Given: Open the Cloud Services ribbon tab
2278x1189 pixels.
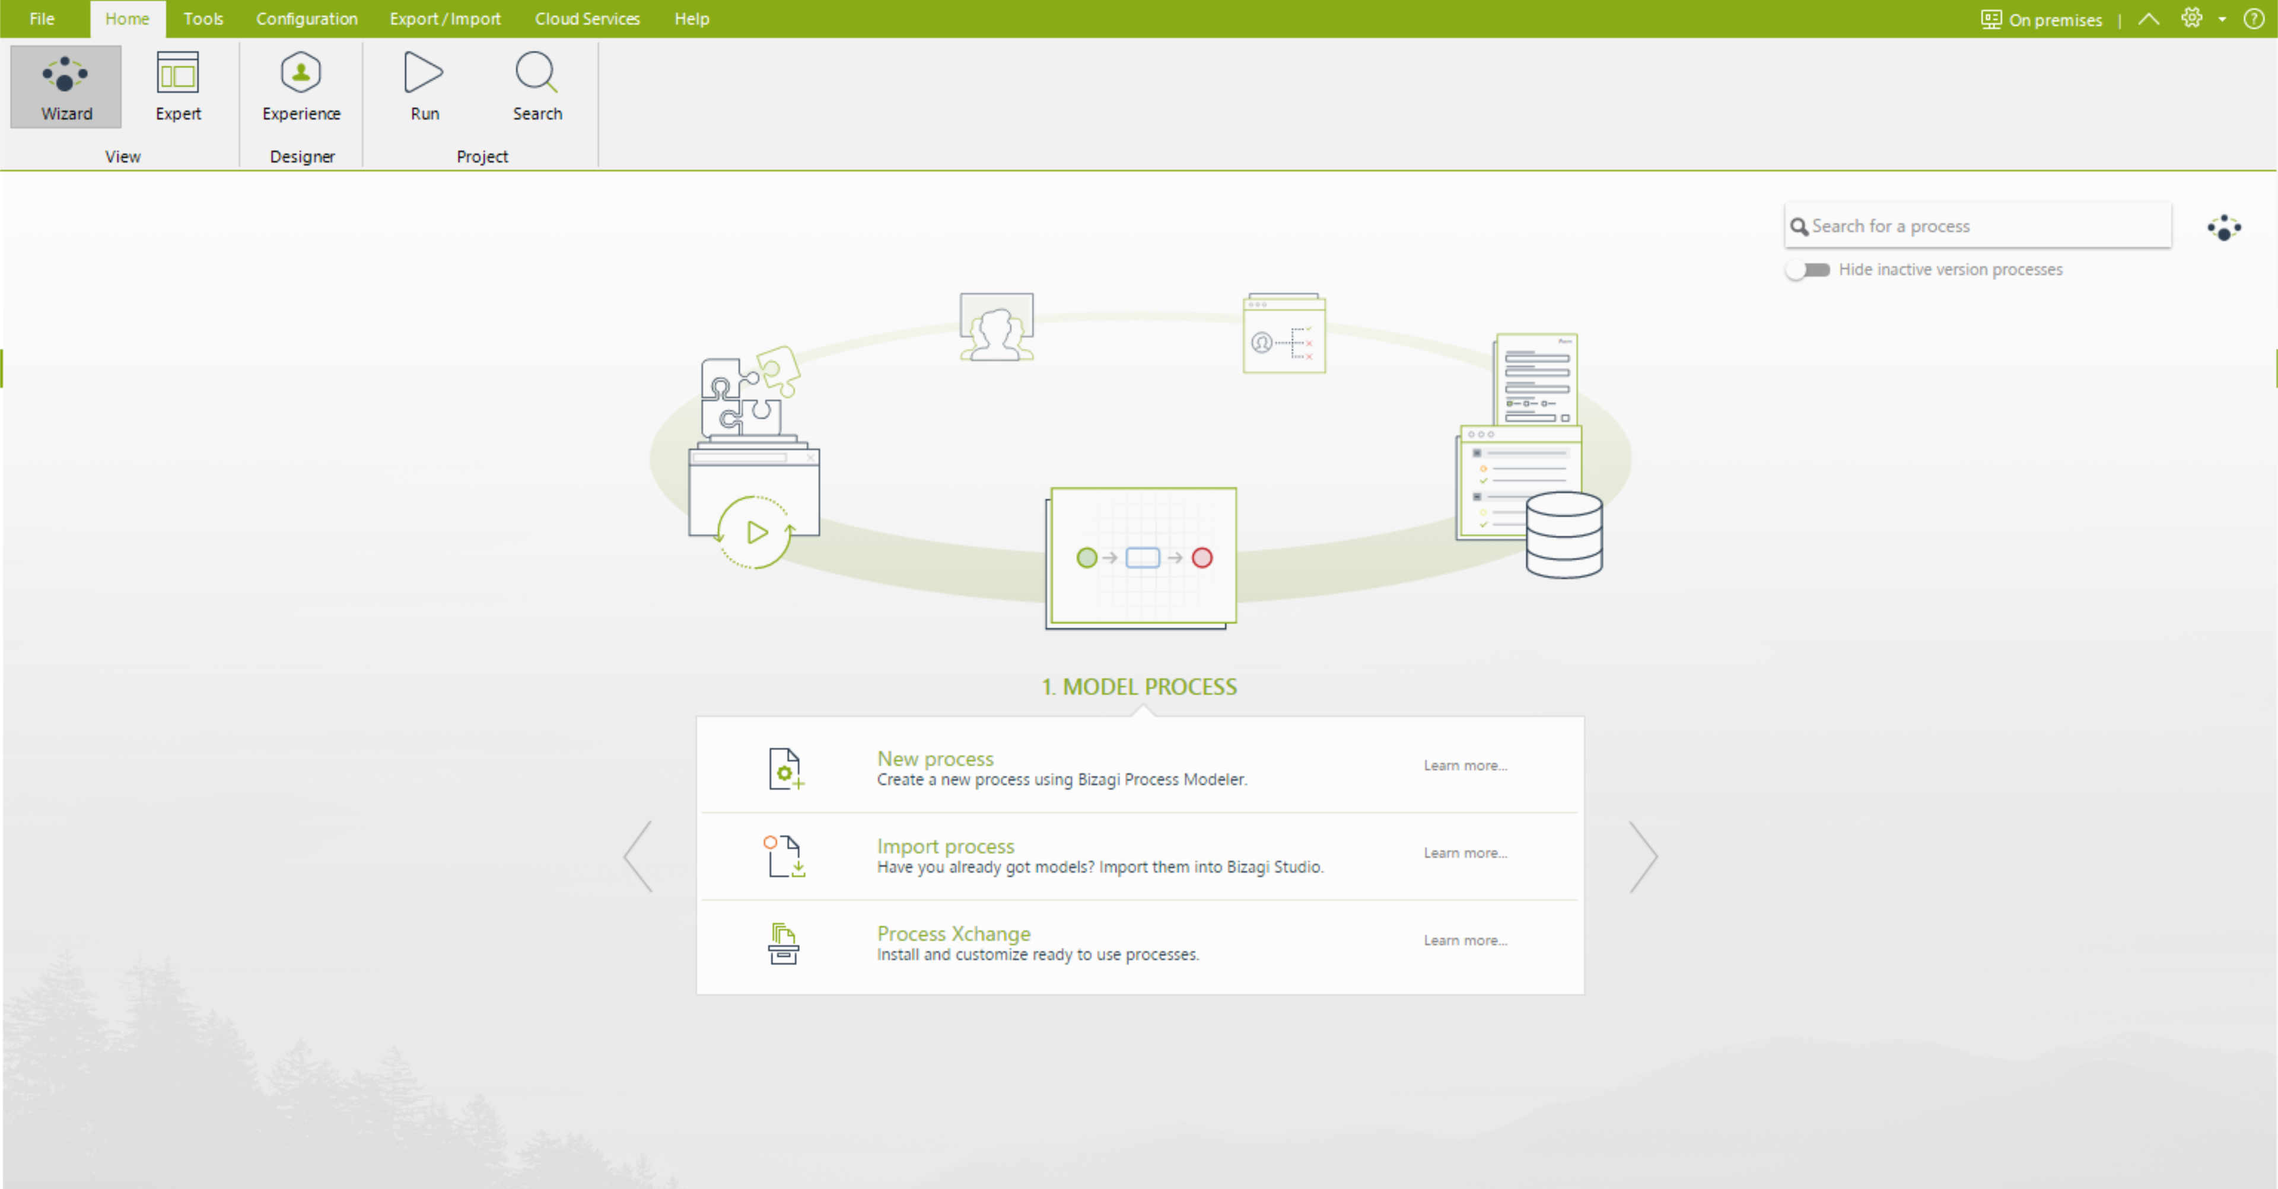Looking at the screenshot, I should tap(587, 18).
